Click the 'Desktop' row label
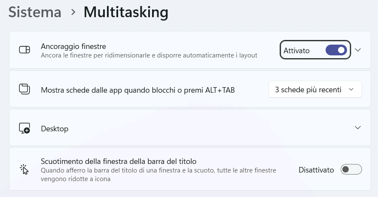 55,128
